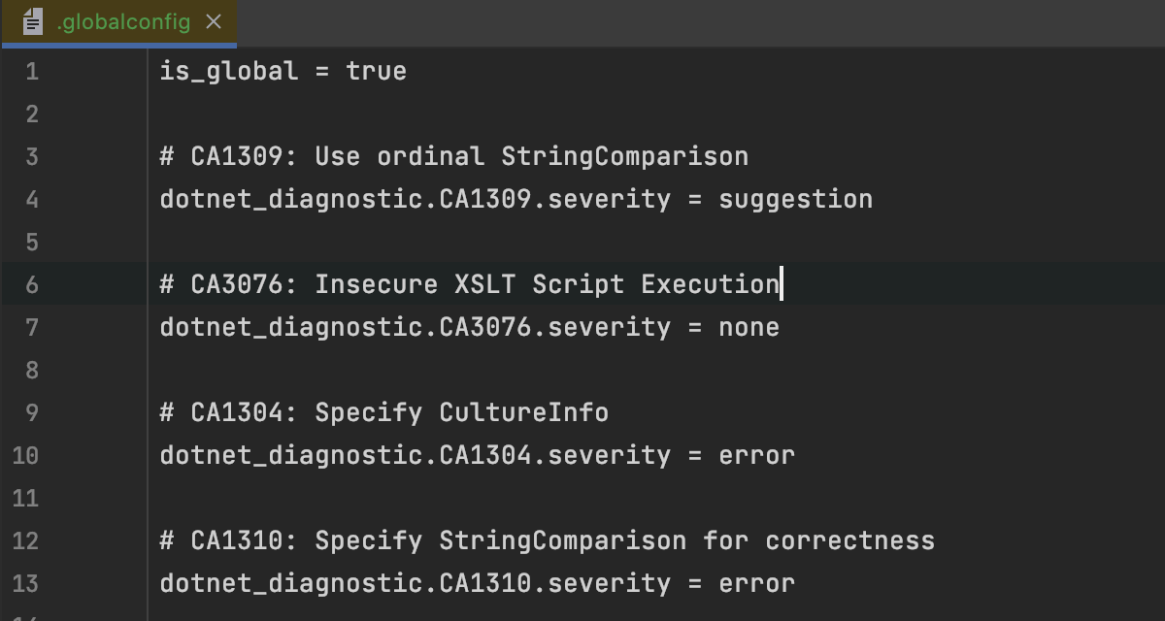Click the 'none' severity value on line 7

pyautogui.click(x=749, y=327)
